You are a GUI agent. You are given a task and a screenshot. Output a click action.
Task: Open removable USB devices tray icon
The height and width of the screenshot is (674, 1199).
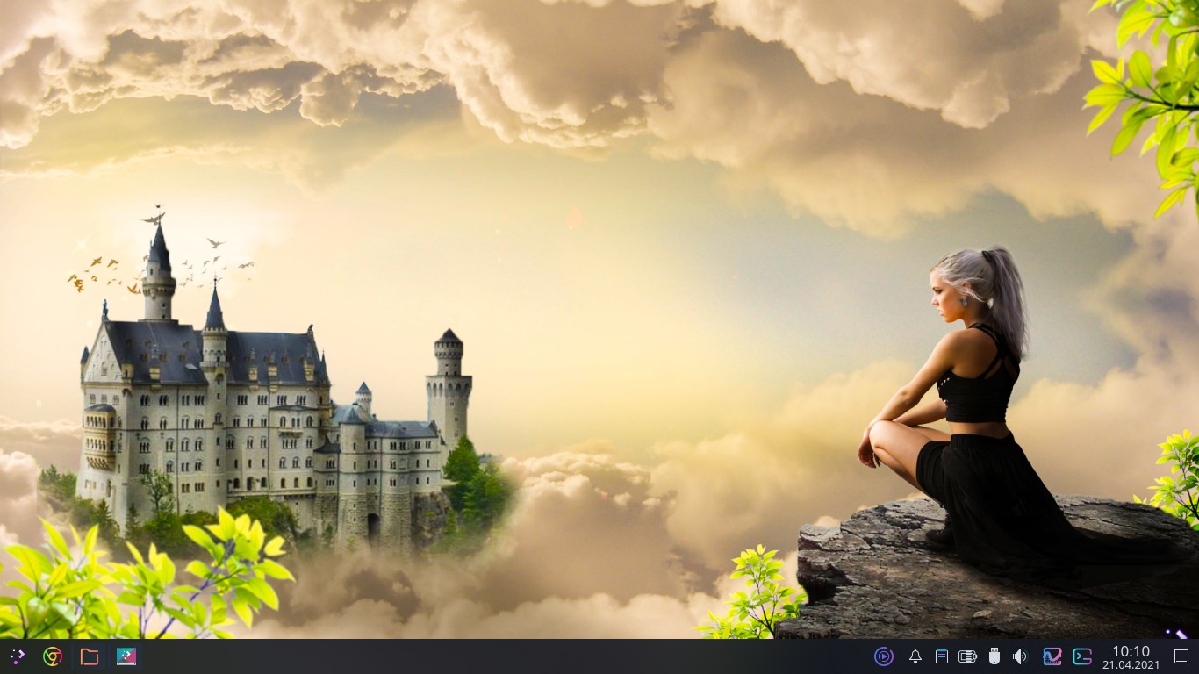[994, 656]
